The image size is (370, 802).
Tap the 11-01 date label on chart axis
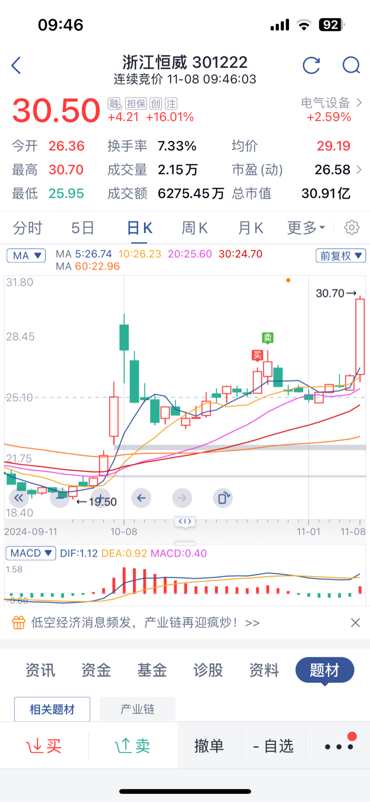pos(308,531)
